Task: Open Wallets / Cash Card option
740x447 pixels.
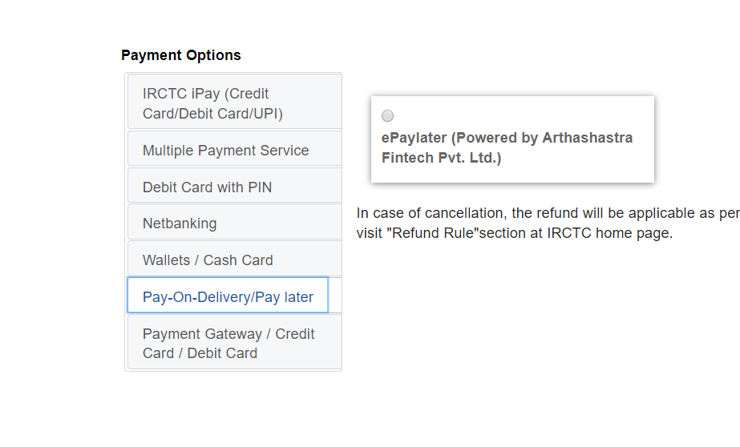Action: point(234,260)
